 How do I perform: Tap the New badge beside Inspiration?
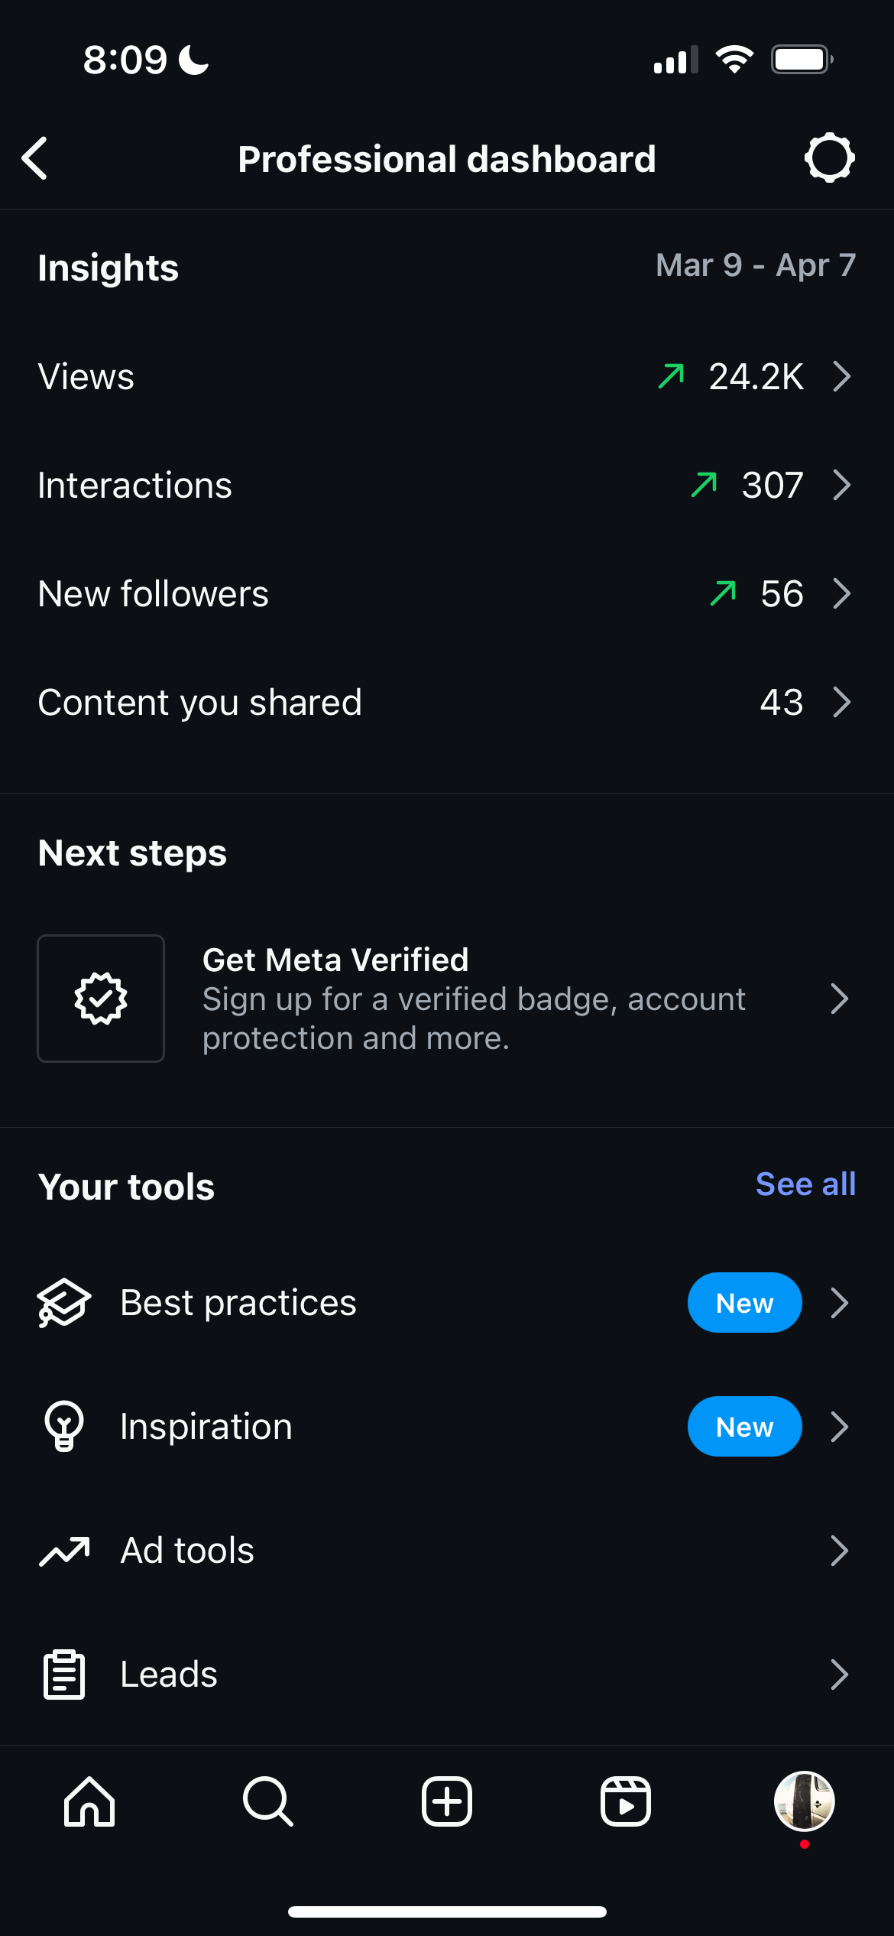coord(744,1427)
